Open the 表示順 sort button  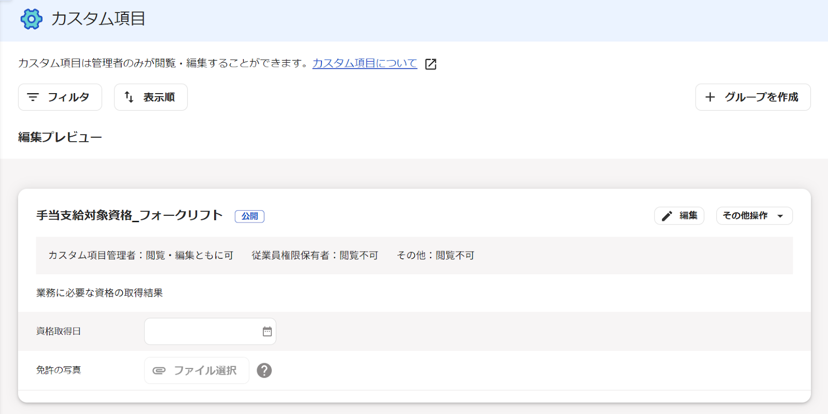coord(151,97)
